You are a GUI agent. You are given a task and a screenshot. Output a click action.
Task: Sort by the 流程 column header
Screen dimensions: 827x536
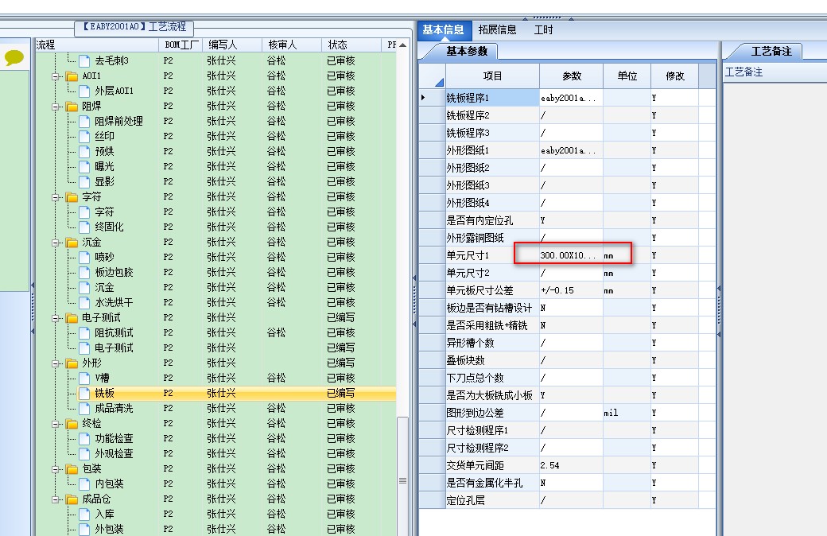[96, 45]
